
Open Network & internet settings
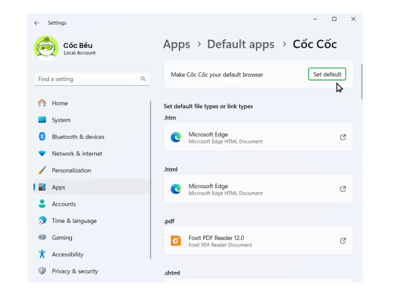[x=92, y=153]
